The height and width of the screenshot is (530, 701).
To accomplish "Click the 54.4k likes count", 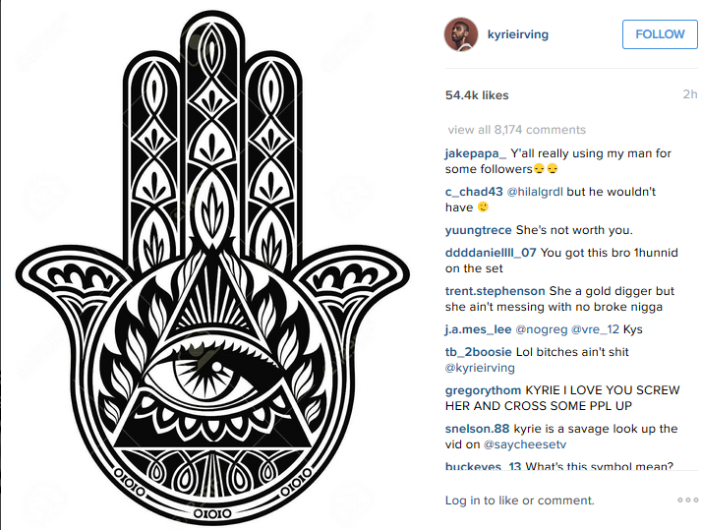I will (x=477, y=95).
